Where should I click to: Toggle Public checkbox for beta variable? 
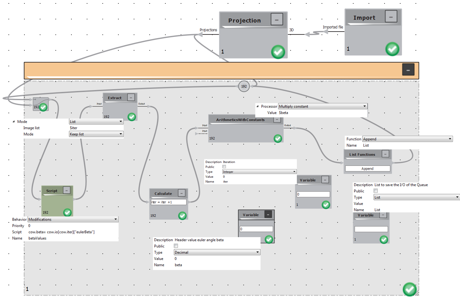pos(176,246)
